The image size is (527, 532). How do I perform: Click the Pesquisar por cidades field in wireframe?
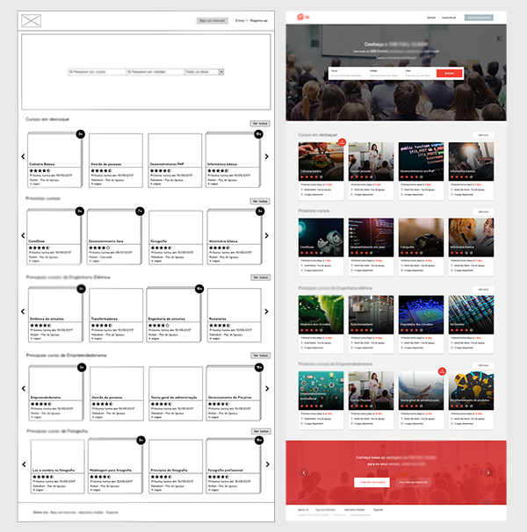coord(155,72)
